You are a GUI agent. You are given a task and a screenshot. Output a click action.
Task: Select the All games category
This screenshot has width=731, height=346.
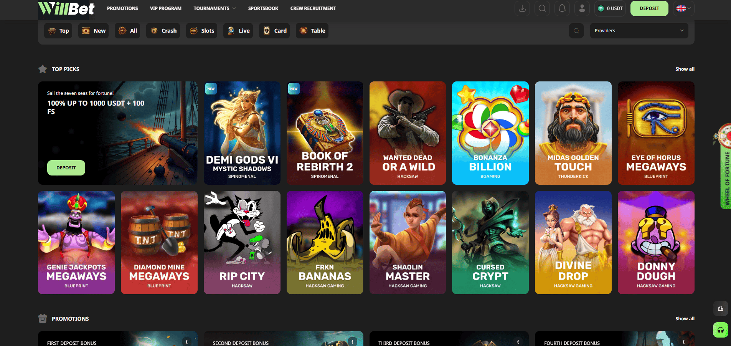127,31
